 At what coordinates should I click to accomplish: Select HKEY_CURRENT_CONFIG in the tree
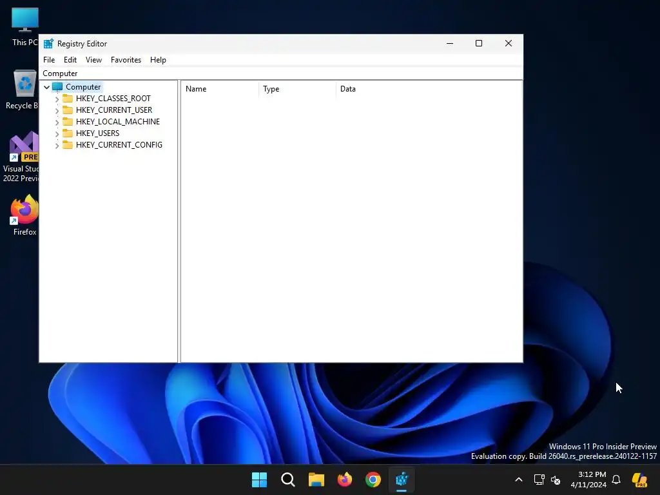119,145
